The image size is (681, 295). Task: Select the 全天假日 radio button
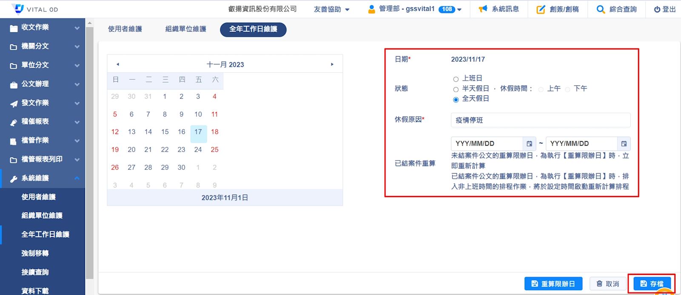point(456,100)
